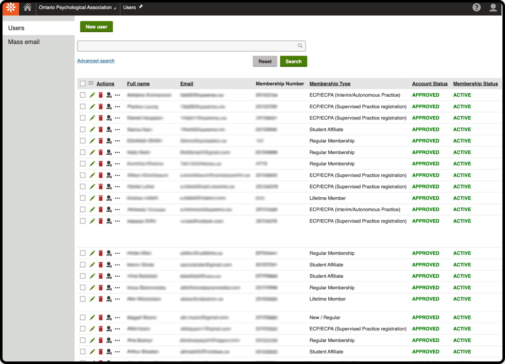Open the ellipsis actions menu on a user row
505x364 pixels.
pos(117,95)
